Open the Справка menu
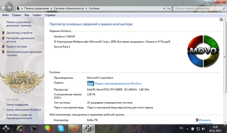 point(50,15)
